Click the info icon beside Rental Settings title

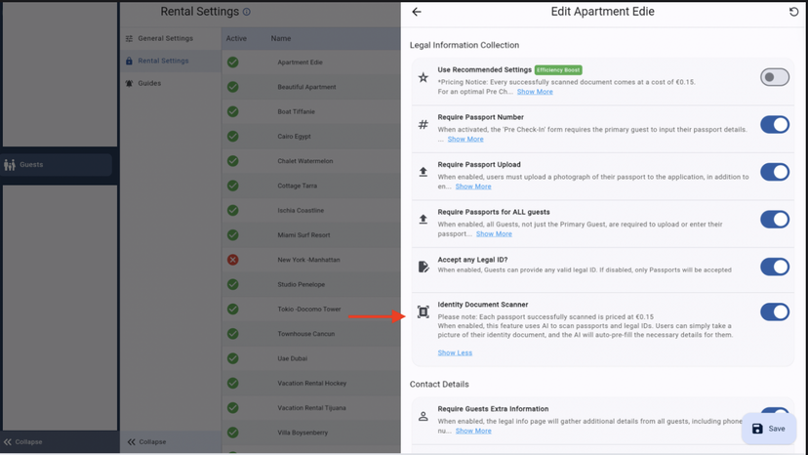(247, 13)
